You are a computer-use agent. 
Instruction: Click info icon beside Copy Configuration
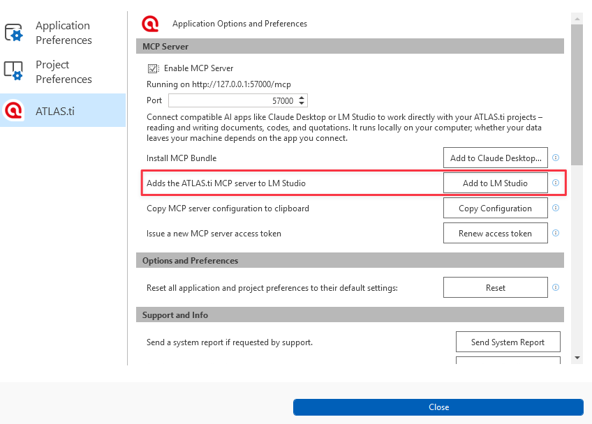tap(556, 208)
